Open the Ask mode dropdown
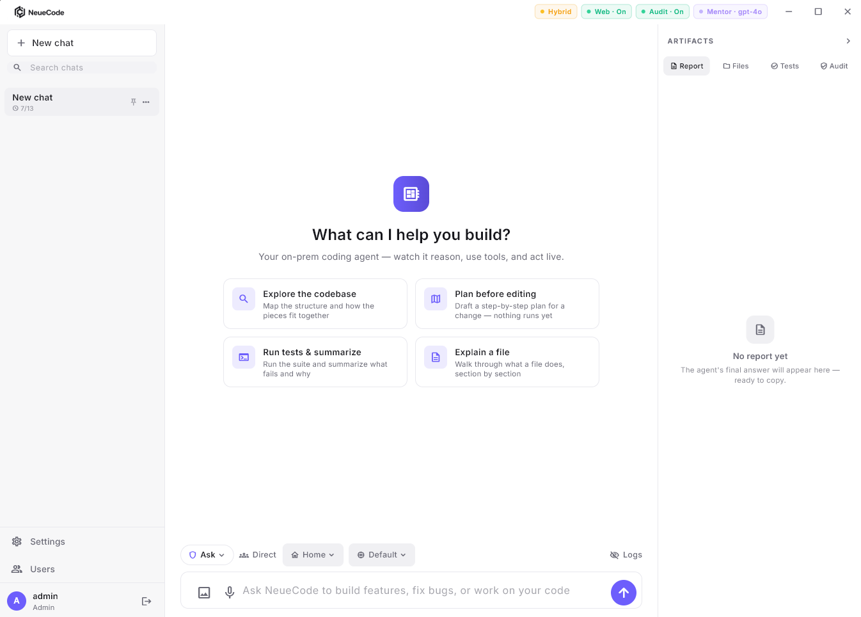 pos(207,555)
